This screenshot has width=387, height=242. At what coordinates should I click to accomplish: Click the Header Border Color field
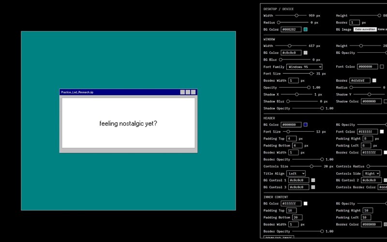371,152
